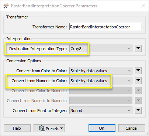Image resolution: width=149 pixels, height=136 pixels.
Task: Click the disabled Convert from Numeric to Numeric dropdown
Action: (x=101, y=101)
